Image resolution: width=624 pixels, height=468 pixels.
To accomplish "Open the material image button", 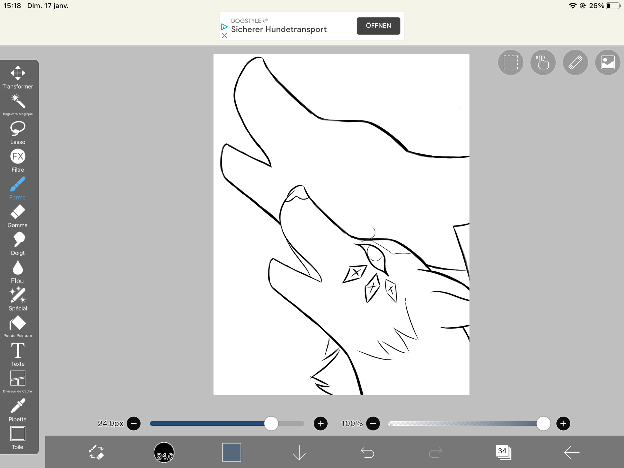I will [x=608, y=62].
